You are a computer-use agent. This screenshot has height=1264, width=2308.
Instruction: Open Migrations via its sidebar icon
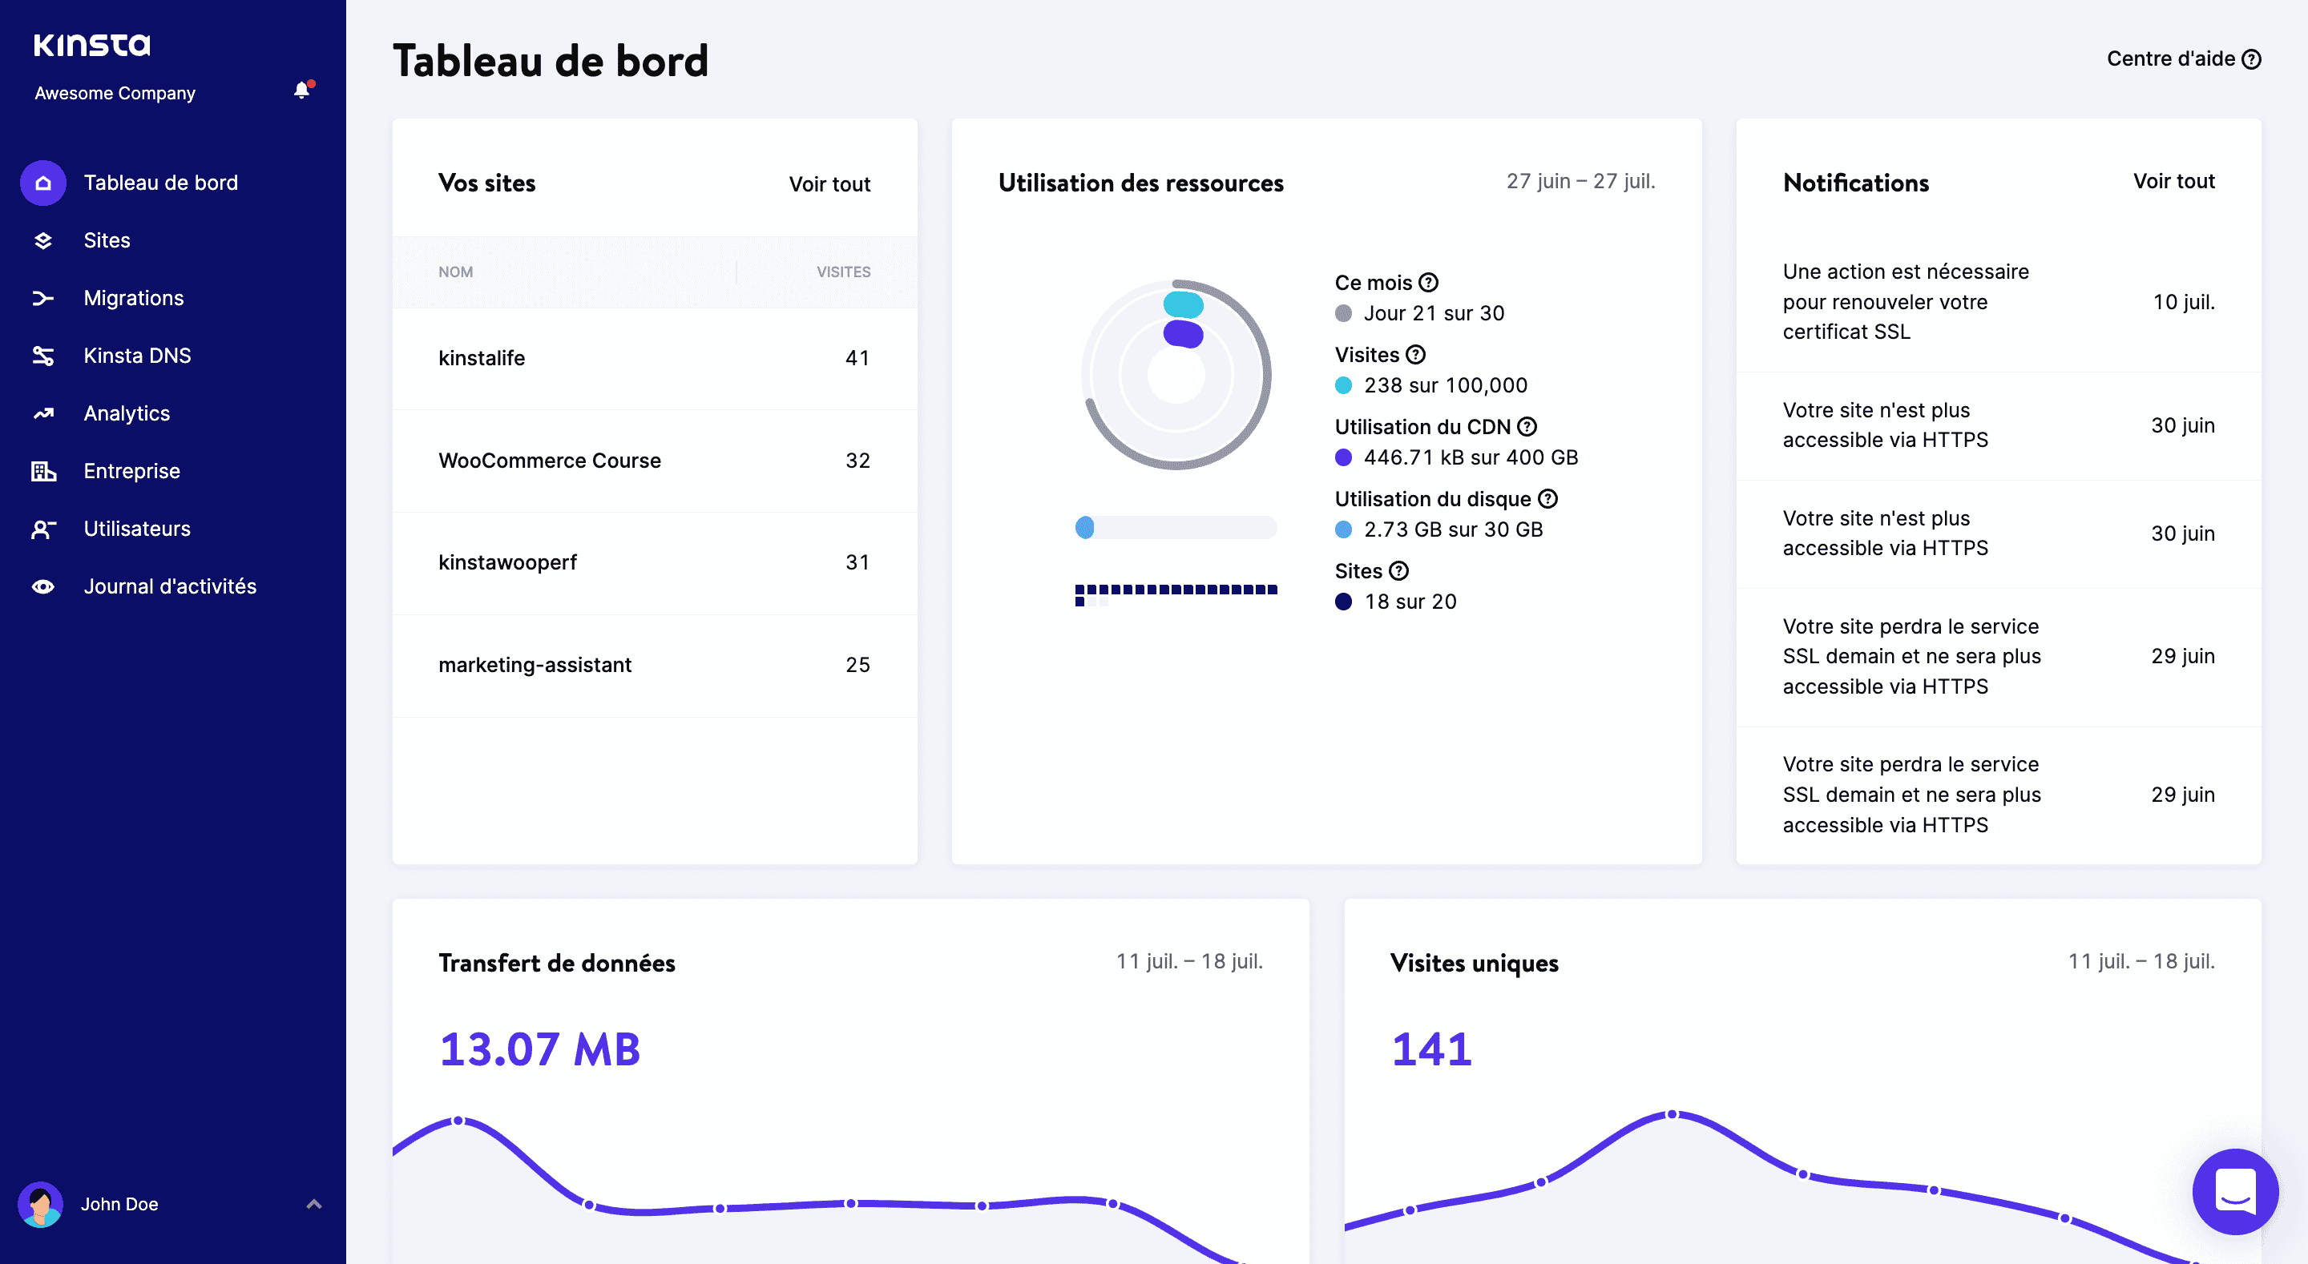tap(42, 297)
